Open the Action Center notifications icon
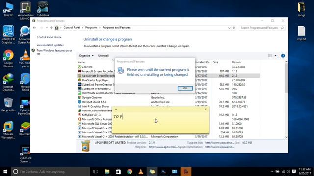The height and width of the screenshot is (176, 314). point(294,172)
